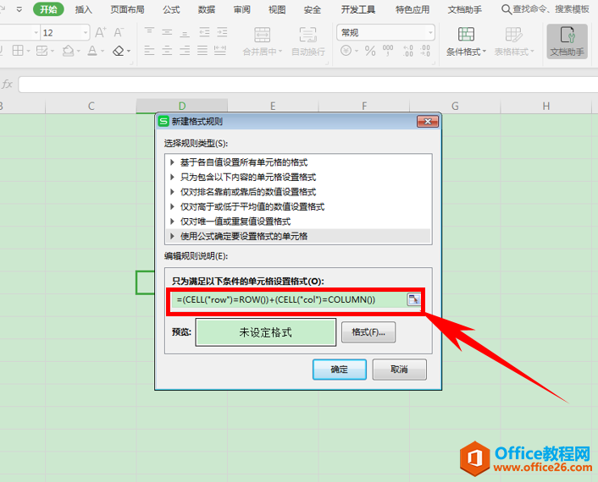
Task: Open the 格式(F)... format settings
Action: click(368, 332)
